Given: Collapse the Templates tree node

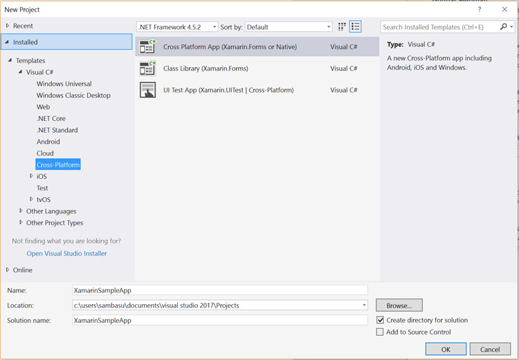Looking at the screenshot, I should [x=10, y=60].
